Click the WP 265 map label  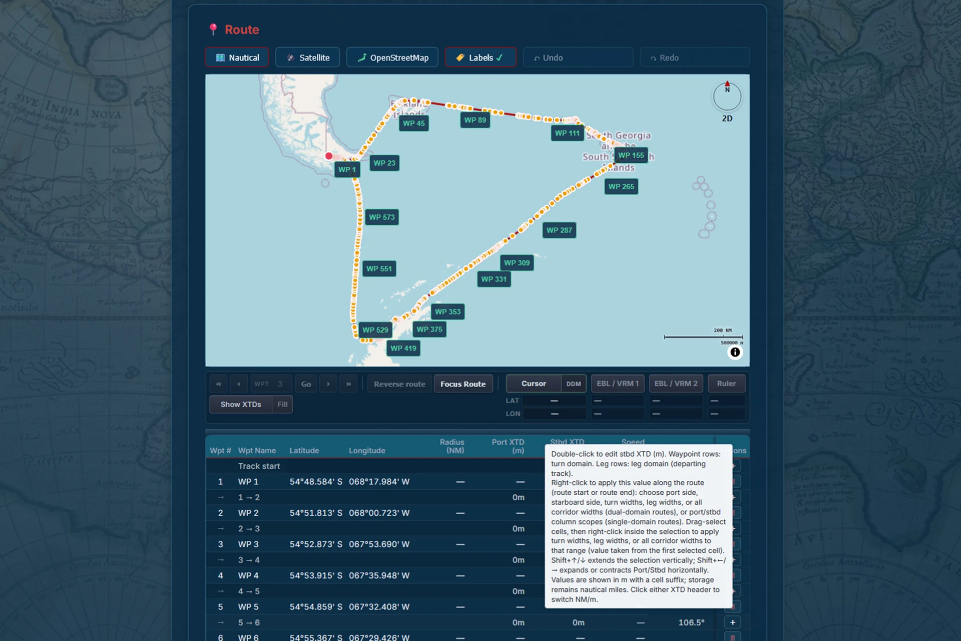point(621,186)
